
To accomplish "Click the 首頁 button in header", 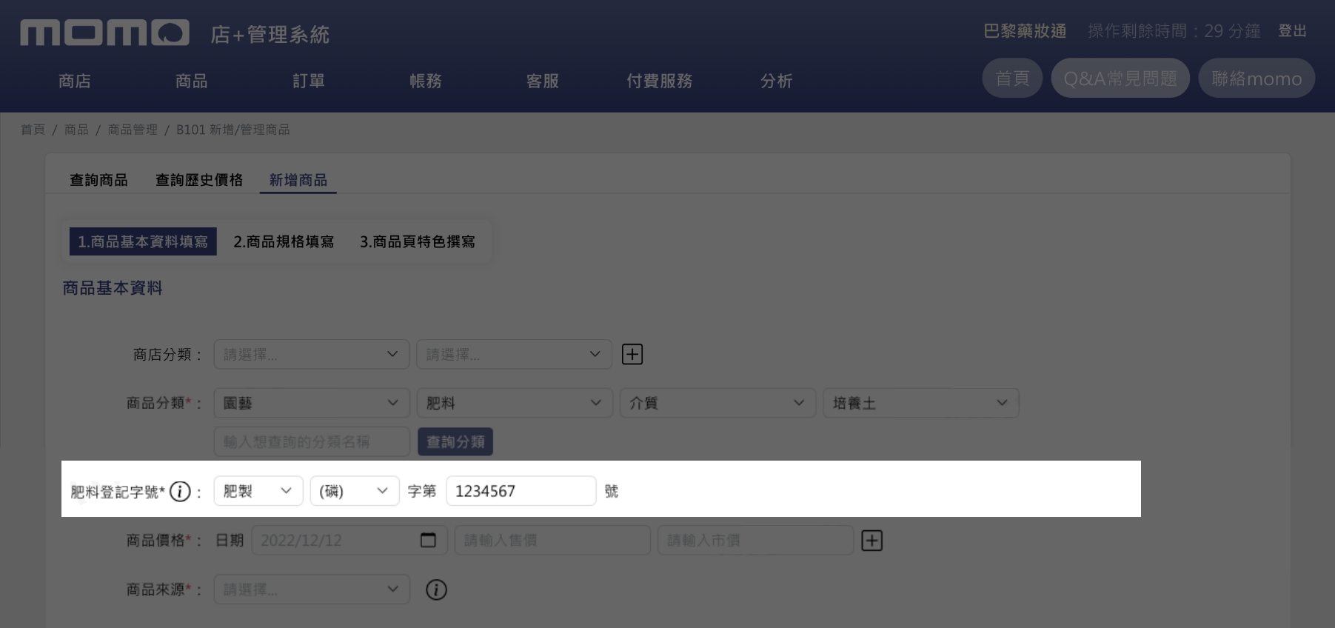I will coord(1012,78).
